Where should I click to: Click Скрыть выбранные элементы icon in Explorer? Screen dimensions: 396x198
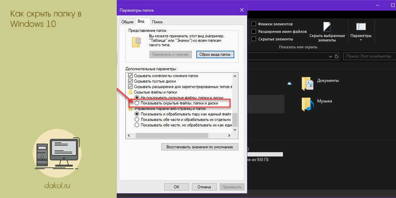(x=327, y=27)
